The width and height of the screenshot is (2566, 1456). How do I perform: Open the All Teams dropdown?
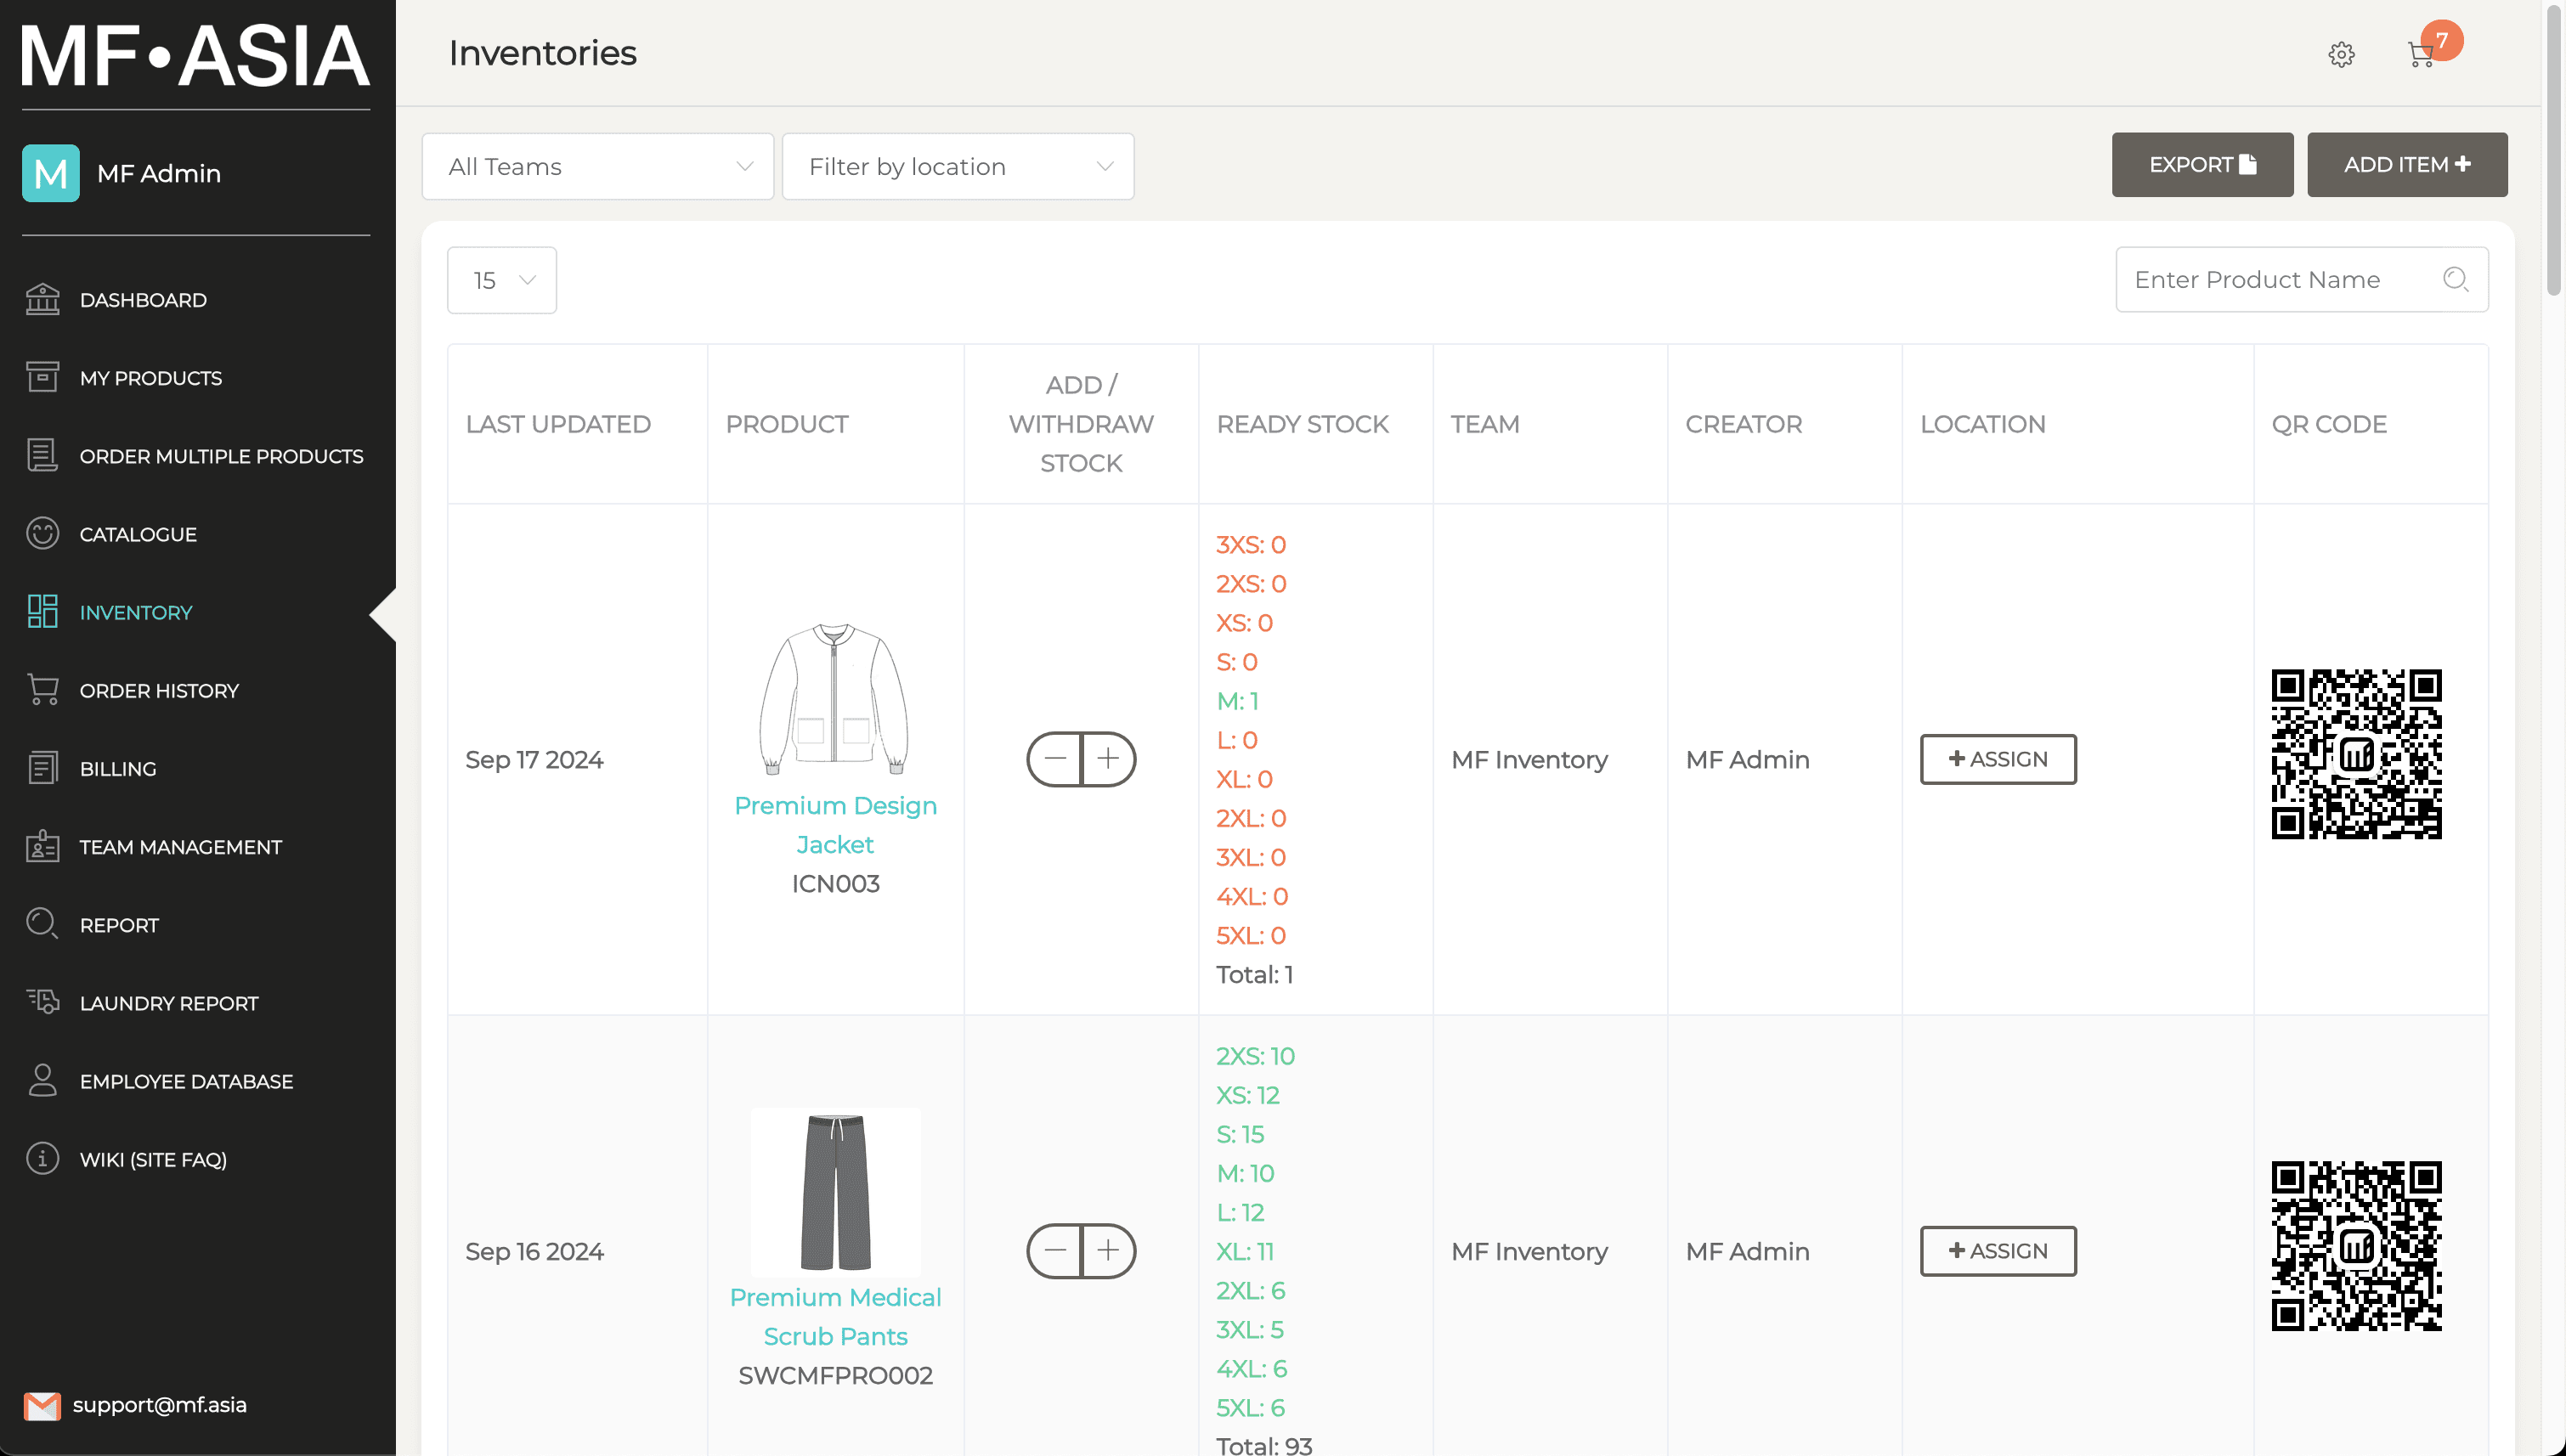(597, 166)
